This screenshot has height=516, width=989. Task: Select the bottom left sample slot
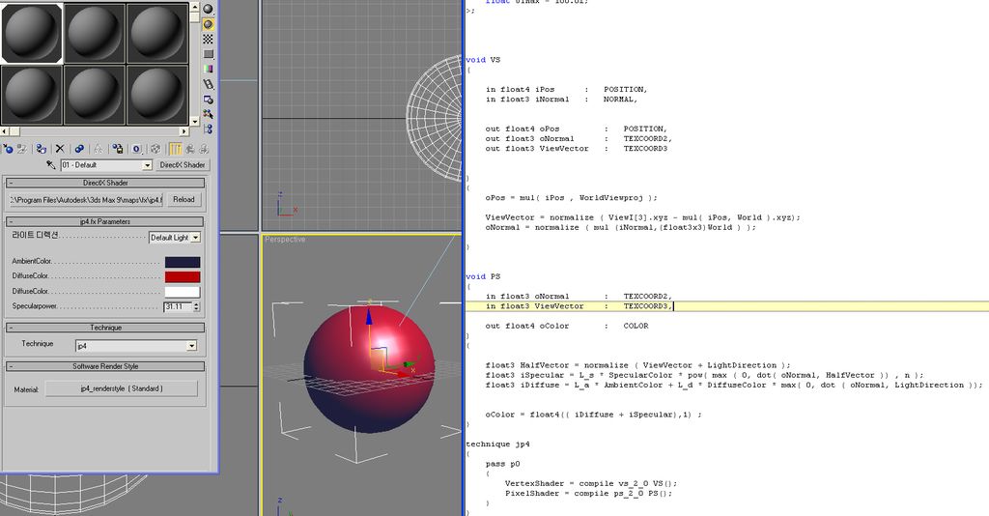32,95
